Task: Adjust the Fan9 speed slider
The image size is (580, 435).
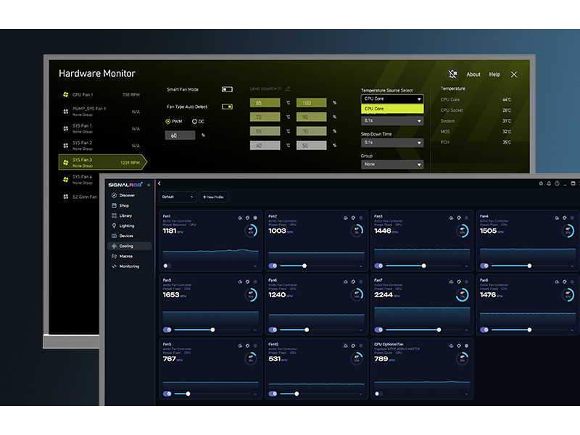Action: (x=211, y=394)
